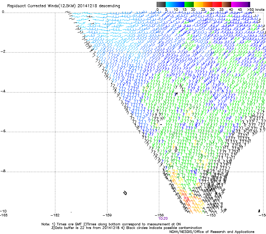The image size is (266, 234).
Task: Click the orange 25-30 knots legend color
Action: pos(208,4)
